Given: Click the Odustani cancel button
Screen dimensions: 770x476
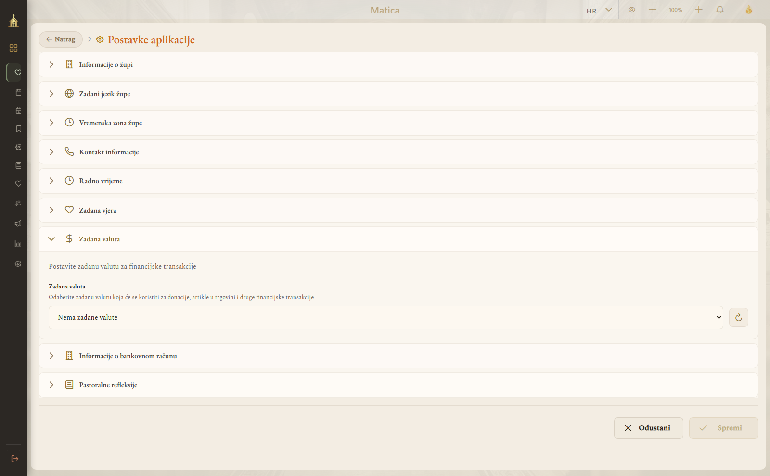Looking at the screenshot, I should pos(649,428).
